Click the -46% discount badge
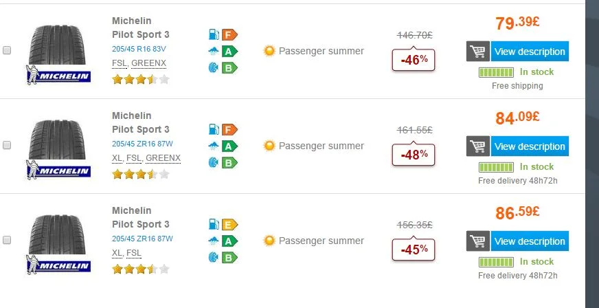This screenshot has width=599, height=308. (x=414, y=60)
